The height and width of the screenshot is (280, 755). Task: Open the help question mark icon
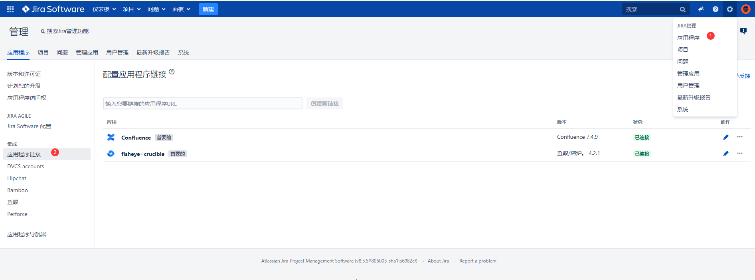pos(715,9)
